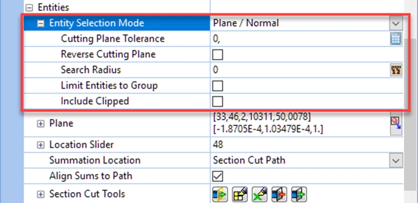Click the Plane coordinates value
This screenshot has height=203, width=418.
point(268,124)
